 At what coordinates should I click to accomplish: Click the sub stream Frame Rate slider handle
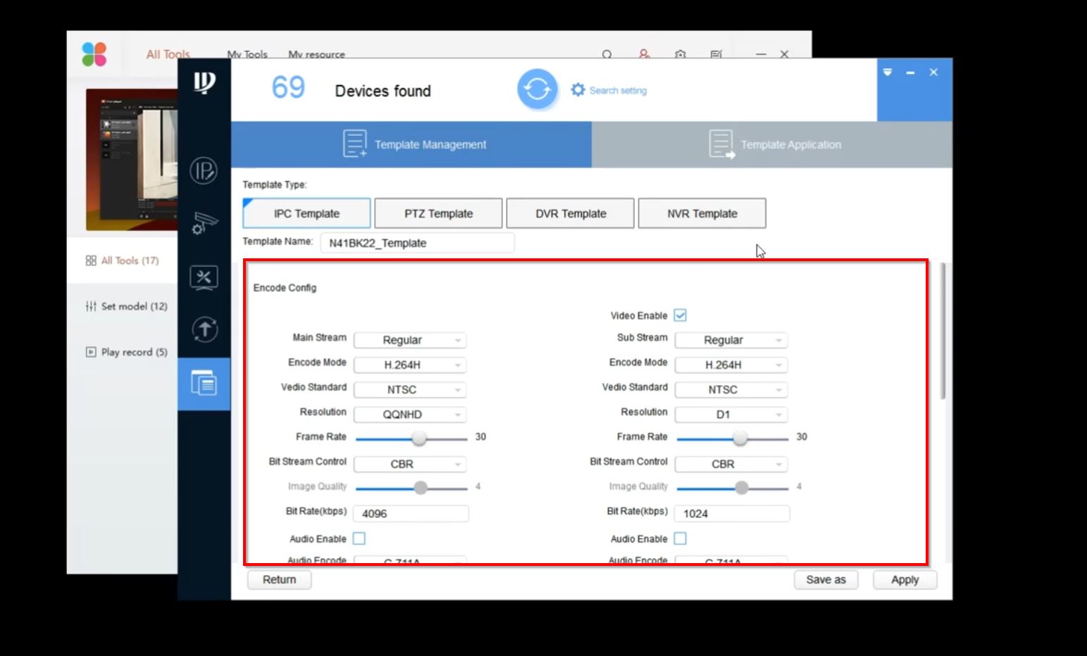coord(740,439)
